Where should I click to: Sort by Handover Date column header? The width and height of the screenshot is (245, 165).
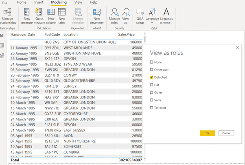23,34
